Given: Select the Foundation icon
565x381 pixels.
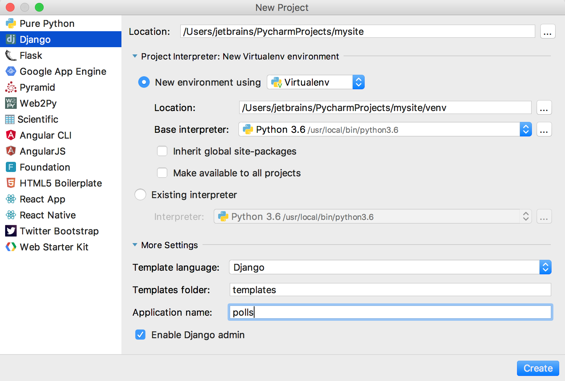Looking at the screenshot, I should pos(11,167).
